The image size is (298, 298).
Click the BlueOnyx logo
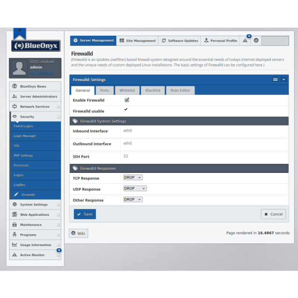pos(36,46)
